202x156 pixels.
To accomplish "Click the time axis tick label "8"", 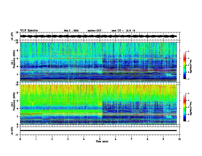I will [147, 139].
